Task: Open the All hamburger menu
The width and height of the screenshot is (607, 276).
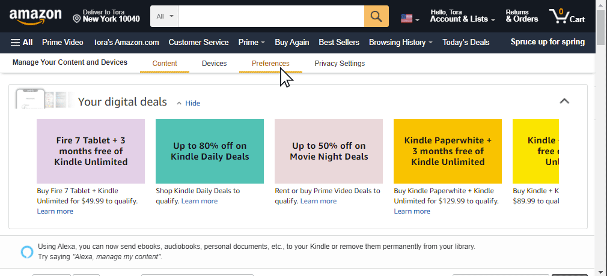Action: [22, 43]
